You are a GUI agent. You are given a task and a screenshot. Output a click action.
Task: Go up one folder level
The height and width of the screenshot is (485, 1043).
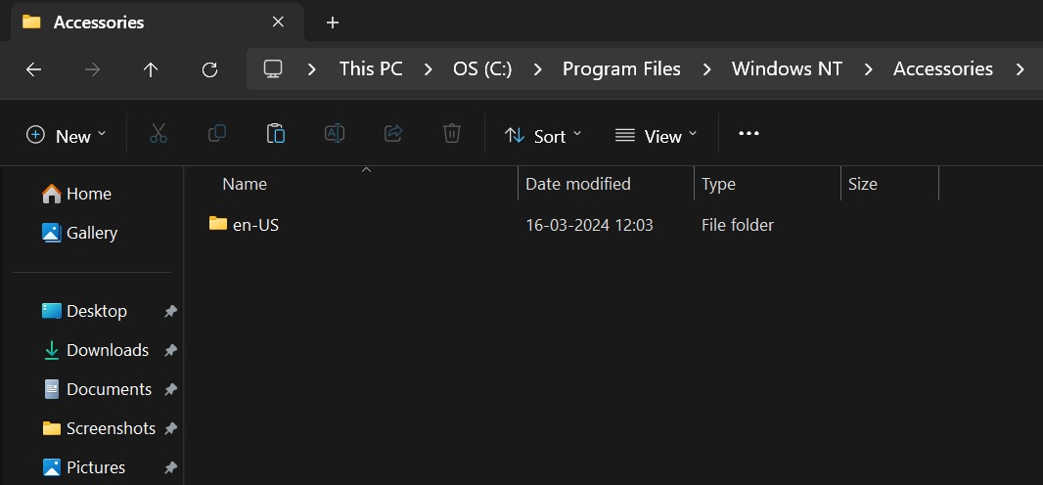click(x=151, y=69)
